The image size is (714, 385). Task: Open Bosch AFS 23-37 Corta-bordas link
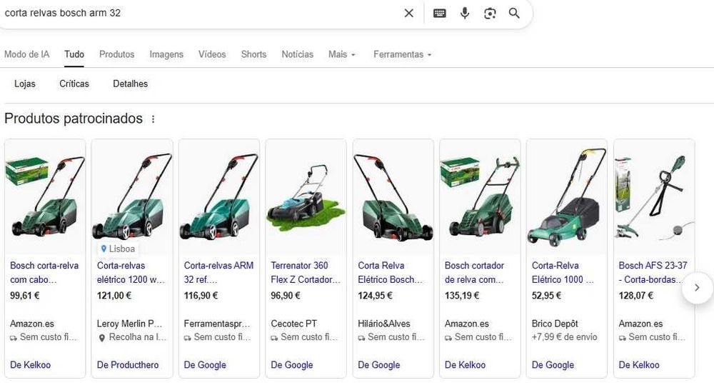tap(653, 272)
